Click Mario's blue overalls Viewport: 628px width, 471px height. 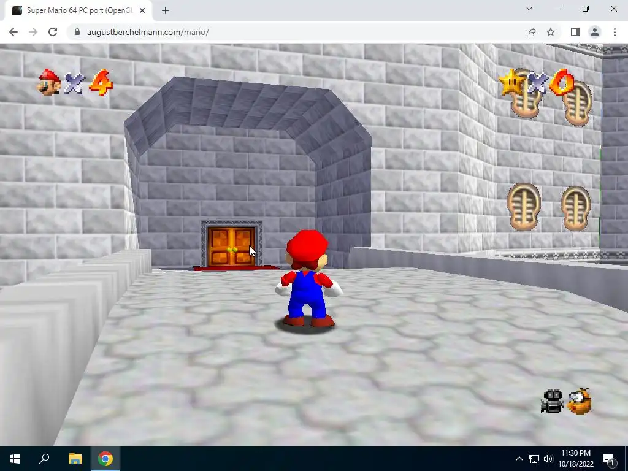[307, 294]
